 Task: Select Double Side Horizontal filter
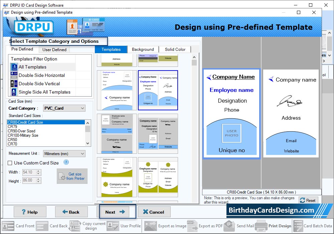tap(43, 75)
